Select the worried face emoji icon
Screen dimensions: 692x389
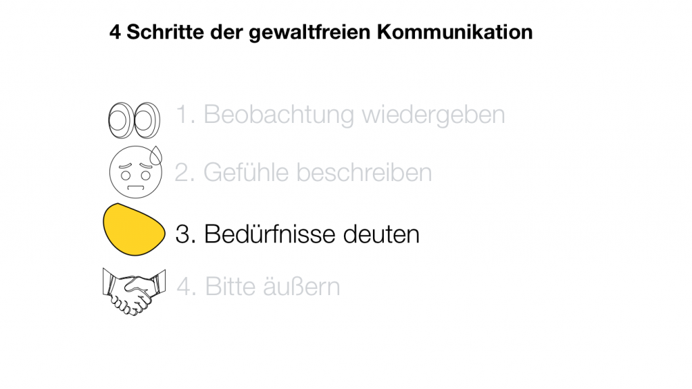134,171
